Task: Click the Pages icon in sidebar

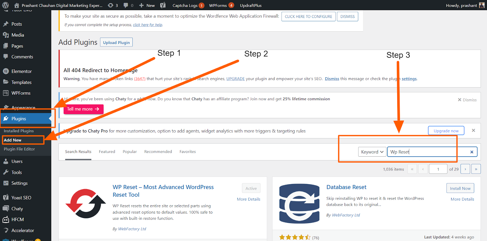Action: 6,46
